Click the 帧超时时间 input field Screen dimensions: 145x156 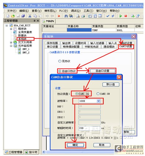coord(89,128)
